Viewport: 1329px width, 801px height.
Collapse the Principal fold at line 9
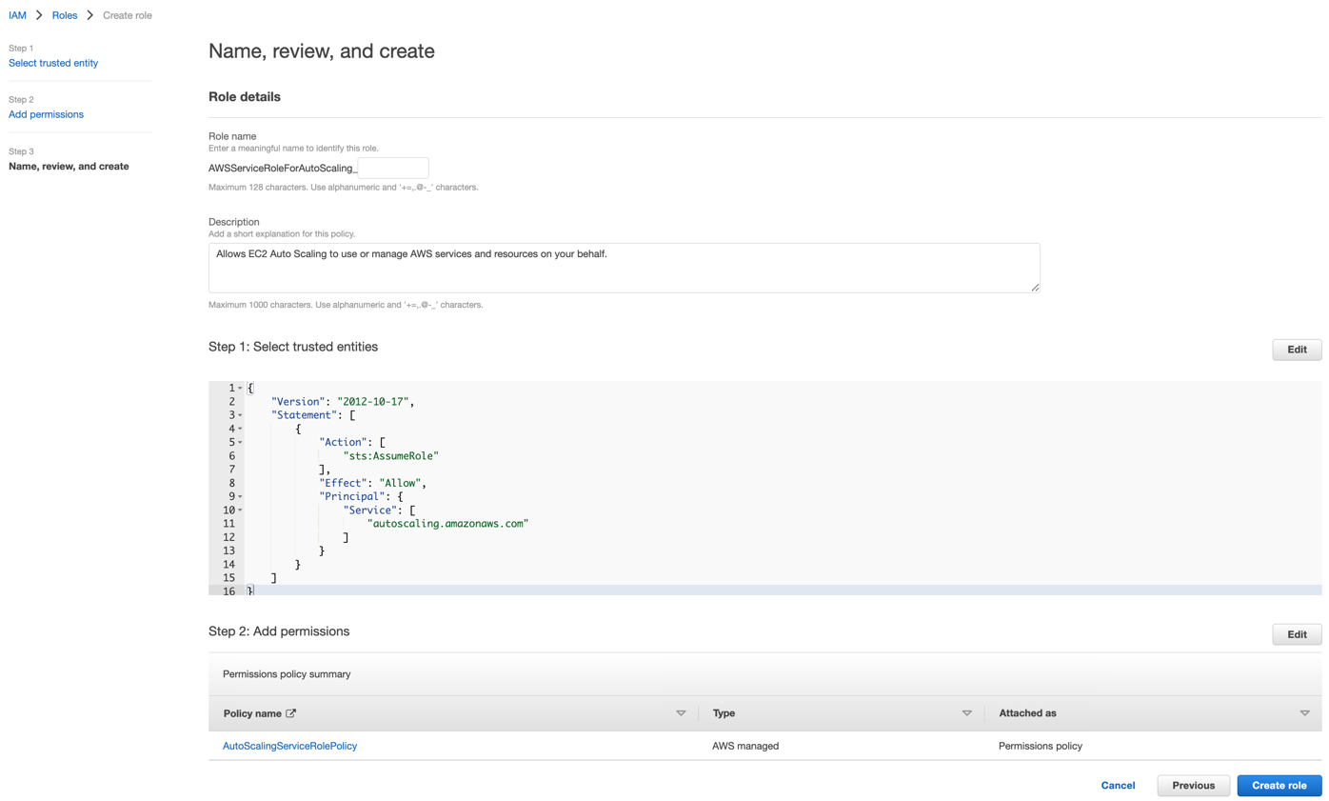(x=240, y=496)
